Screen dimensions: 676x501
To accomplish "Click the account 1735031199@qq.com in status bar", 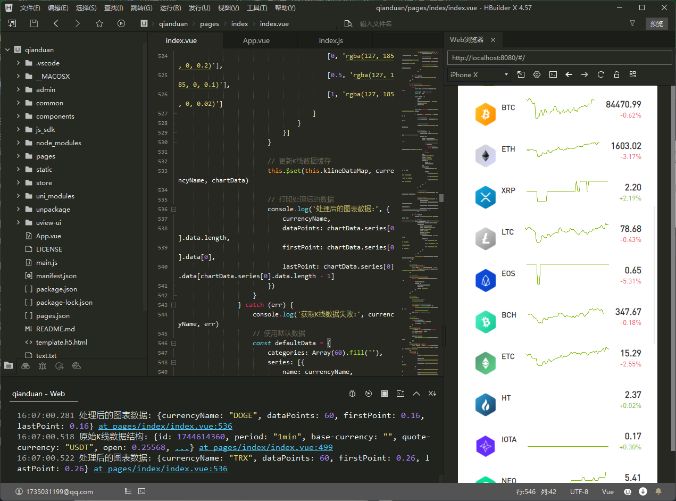I will pyautogui.click(x=54, y=492).
